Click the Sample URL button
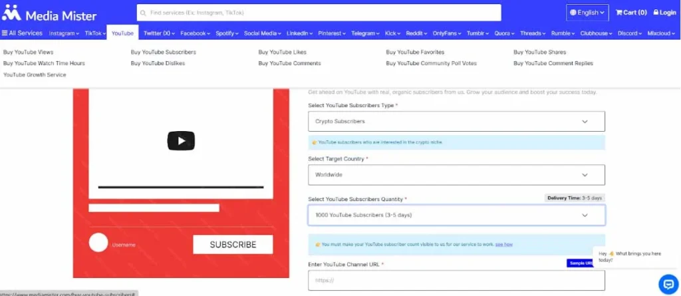The height and width of the screenshot is (296, 681). (579, 263)
